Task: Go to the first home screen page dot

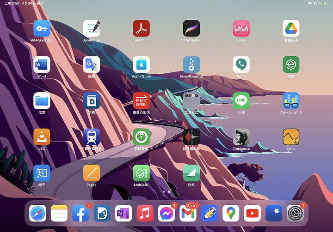Action: tap(164, 191)
